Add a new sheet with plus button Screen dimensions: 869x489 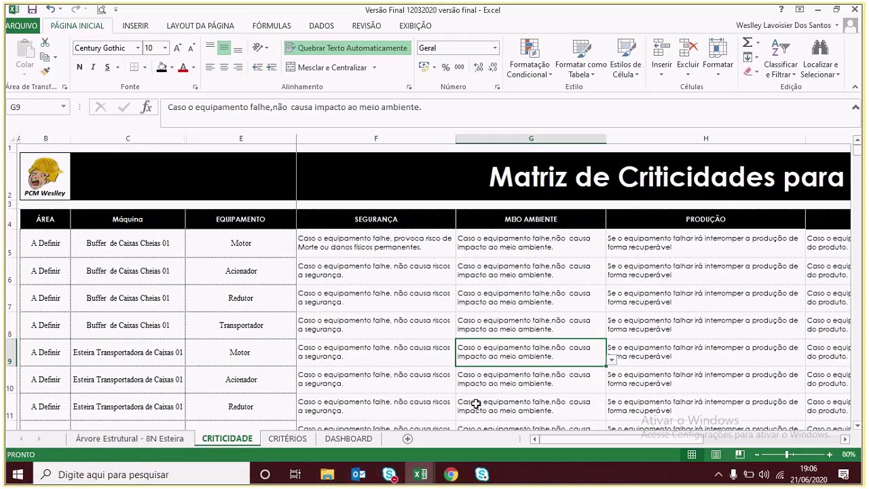click(407, 439)
